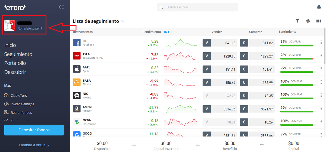Screen dimensions: 326x152
Task: Click BABA 100% sentiment bar
Action: click(297, 85)
